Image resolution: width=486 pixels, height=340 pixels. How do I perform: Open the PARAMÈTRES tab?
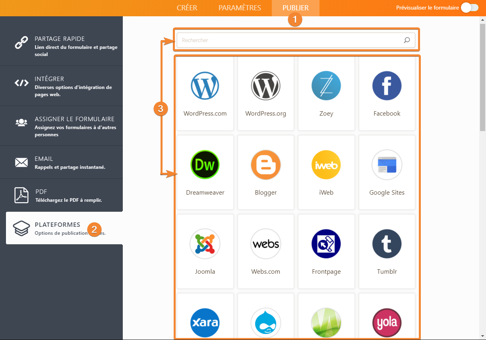[x=240, y=8]
